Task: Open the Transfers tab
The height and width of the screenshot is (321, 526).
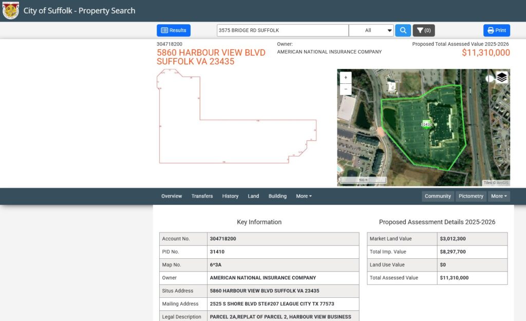Action: tap(202, 196)
